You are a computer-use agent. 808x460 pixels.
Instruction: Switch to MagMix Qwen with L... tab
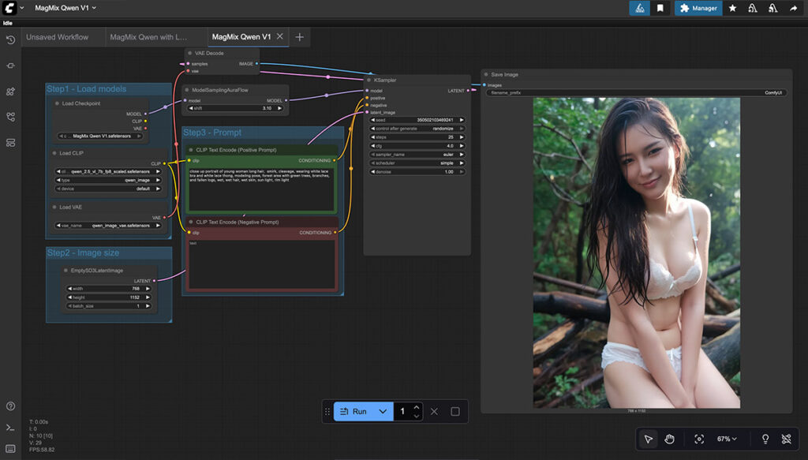[148, 37]
